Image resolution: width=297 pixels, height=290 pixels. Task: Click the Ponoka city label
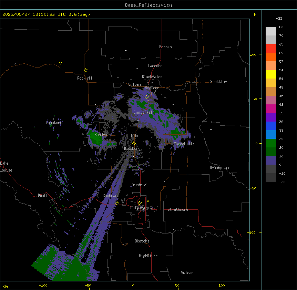click(165, 47)
